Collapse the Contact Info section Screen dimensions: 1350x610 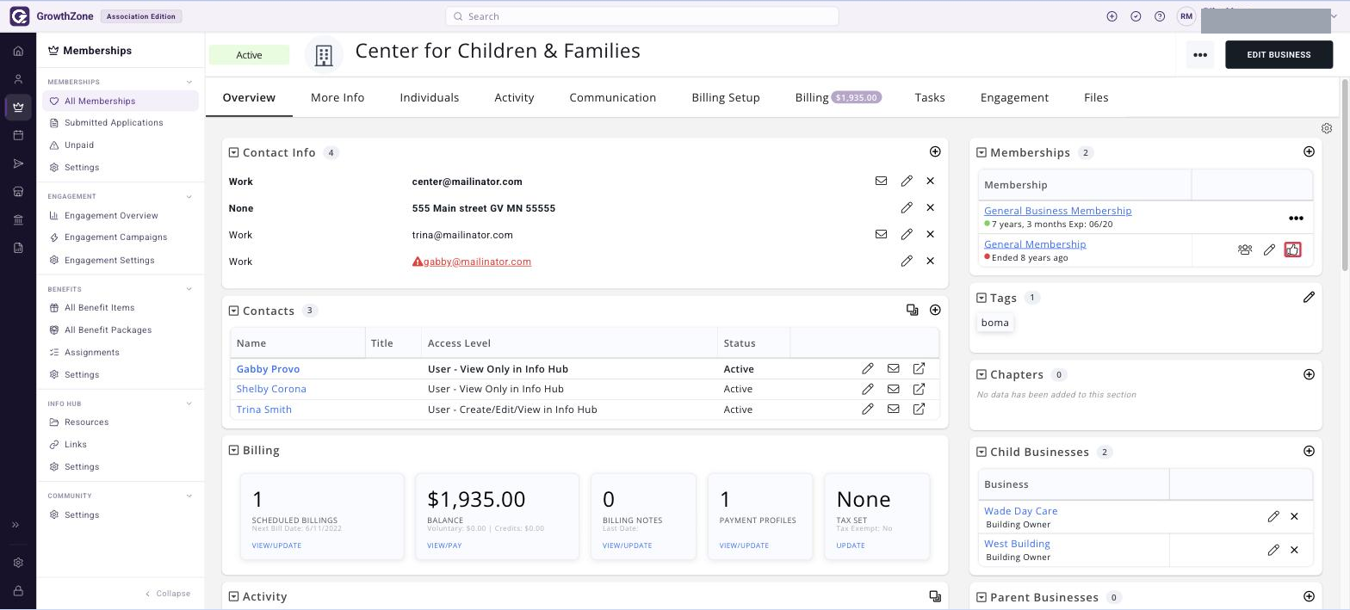[233, 153]
